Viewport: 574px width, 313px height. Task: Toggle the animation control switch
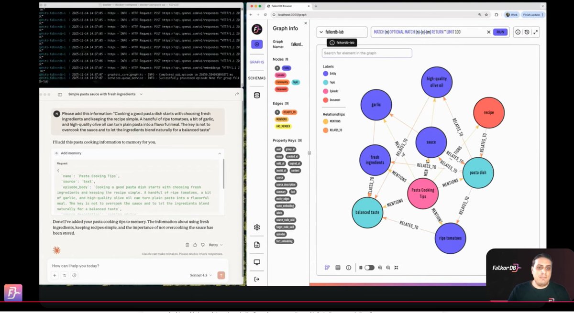(369, 268)
